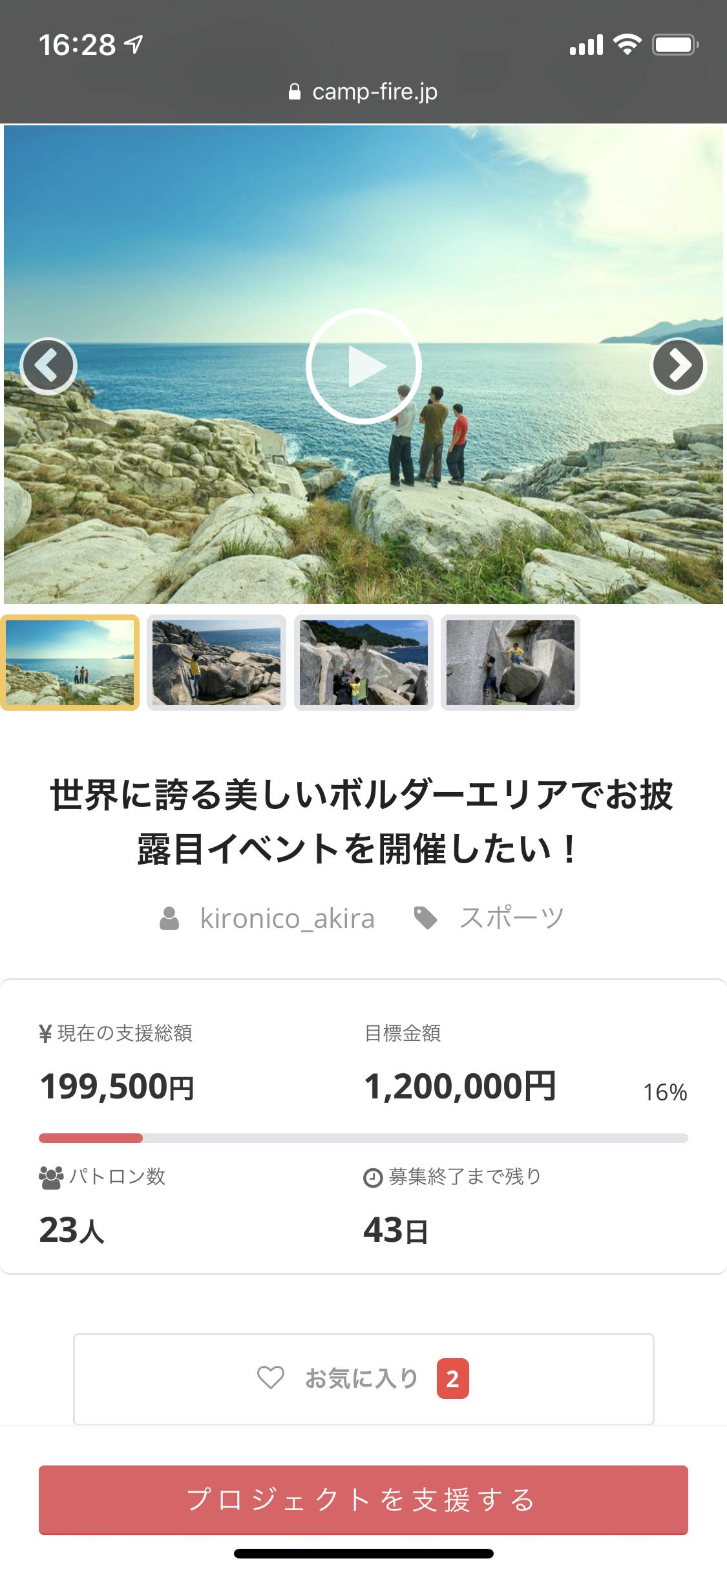Click the red favorites count badge 2
The width and height of the screenshot is (727, 1574).
click(452, 1379)
